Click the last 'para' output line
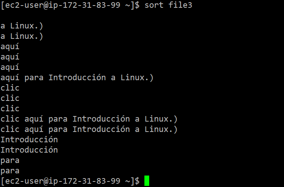 point(10,171)
